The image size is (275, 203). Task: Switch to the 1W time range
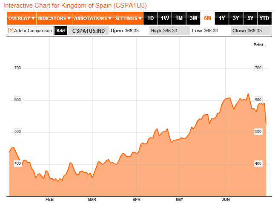pos(165,18)
